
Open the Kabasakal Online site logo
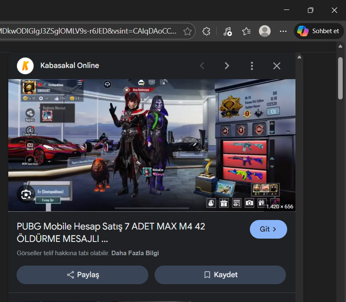(x=25, y=66)
